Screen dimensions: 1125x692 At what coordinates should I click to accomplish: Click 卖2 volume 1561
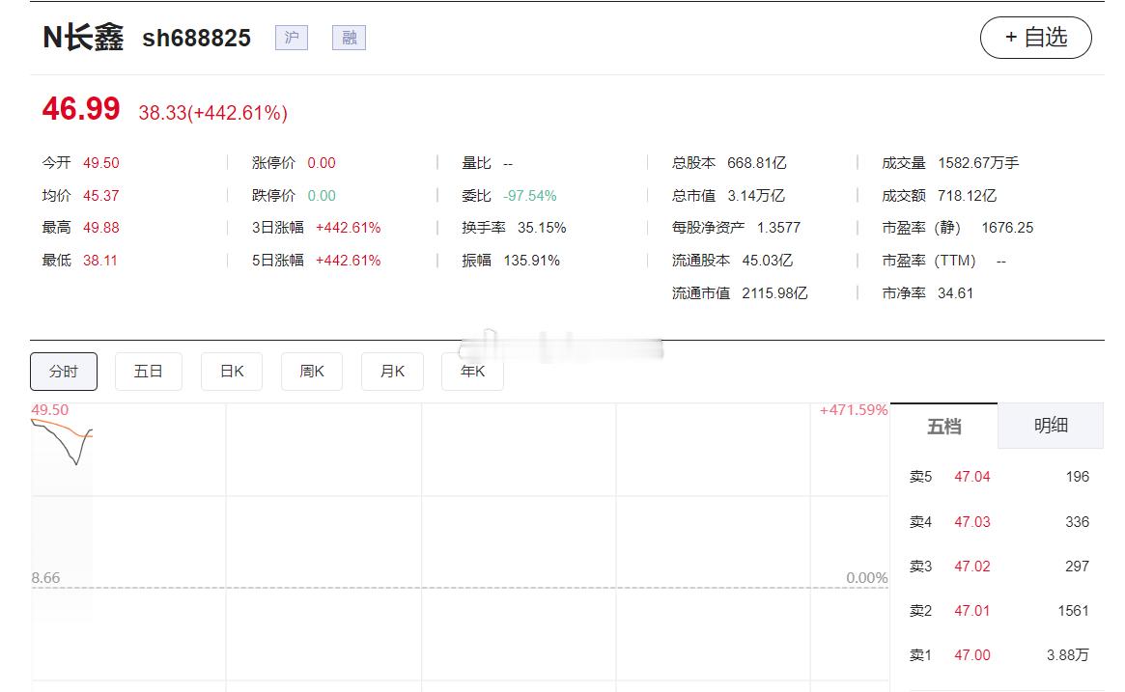(x=1074, y=611)
